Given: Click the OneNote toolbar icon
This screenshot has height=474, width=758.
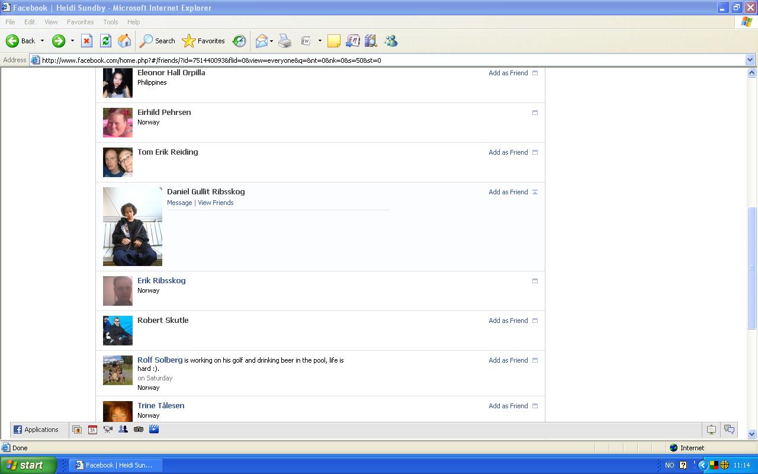Looking at the screenshot, I should coord(352,41).
